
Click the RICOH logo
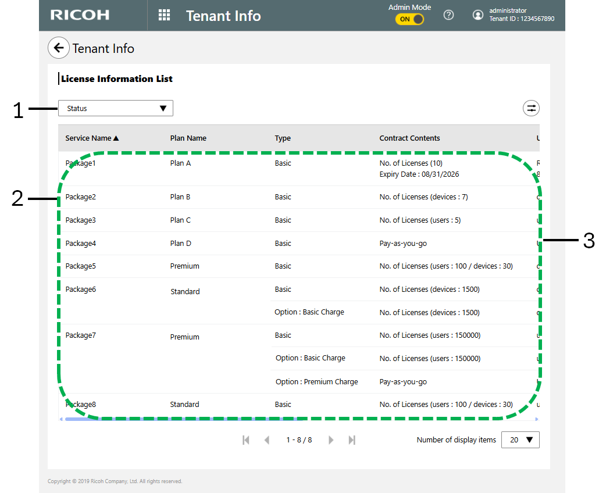tap(80, 16)
